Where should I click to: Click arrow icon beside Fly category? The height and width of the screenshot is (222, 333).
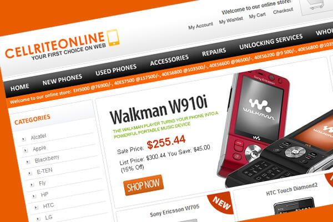(x=32, y=185)
